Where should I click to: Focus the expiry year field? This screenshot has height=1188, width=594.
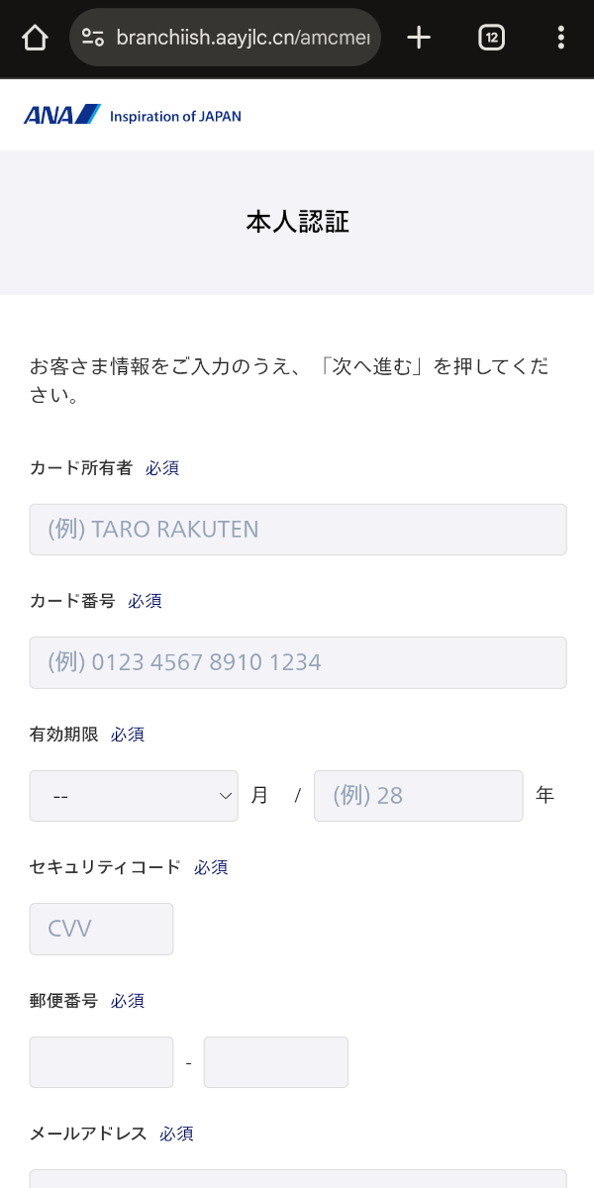tap(418, 796)
